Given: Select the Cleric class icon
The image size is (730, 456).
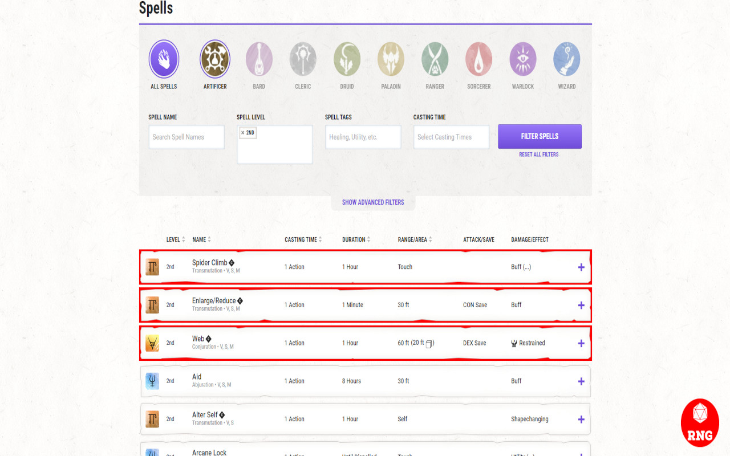Looking at the screenshot, I should [x=303, y=59].
